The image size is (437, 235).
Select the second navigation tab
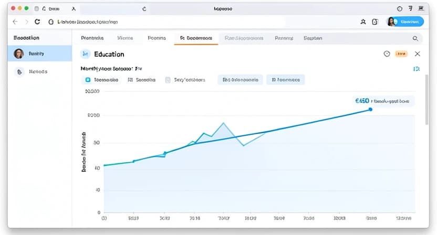(125, 38)
